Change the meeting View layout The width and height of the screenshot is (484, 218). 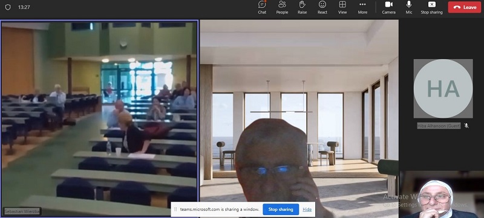(x=342, y=7)
